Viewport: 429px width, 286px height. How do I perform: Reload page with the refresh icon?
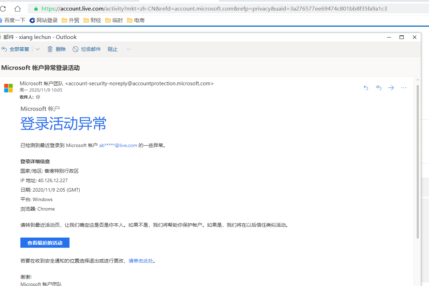3,8
